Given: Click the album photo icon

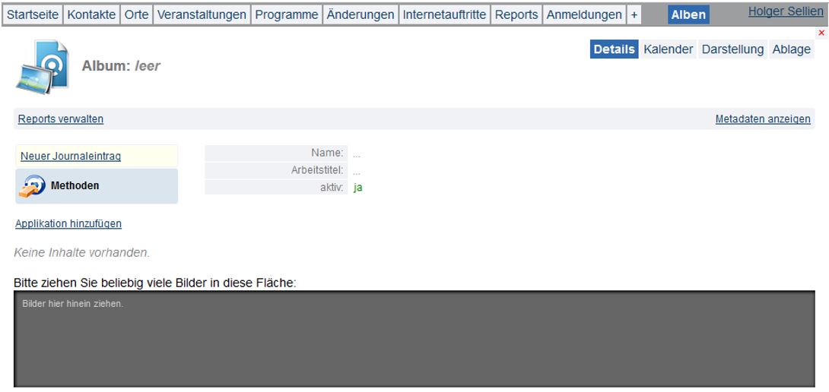Looking at the screenshot, I should tap(37, 67).
